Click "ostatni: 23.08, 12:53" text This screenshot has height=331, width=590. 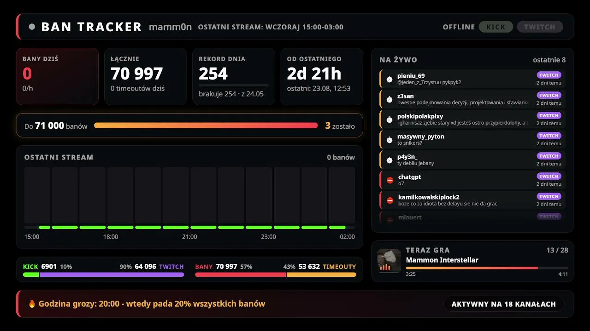[319, 88]
